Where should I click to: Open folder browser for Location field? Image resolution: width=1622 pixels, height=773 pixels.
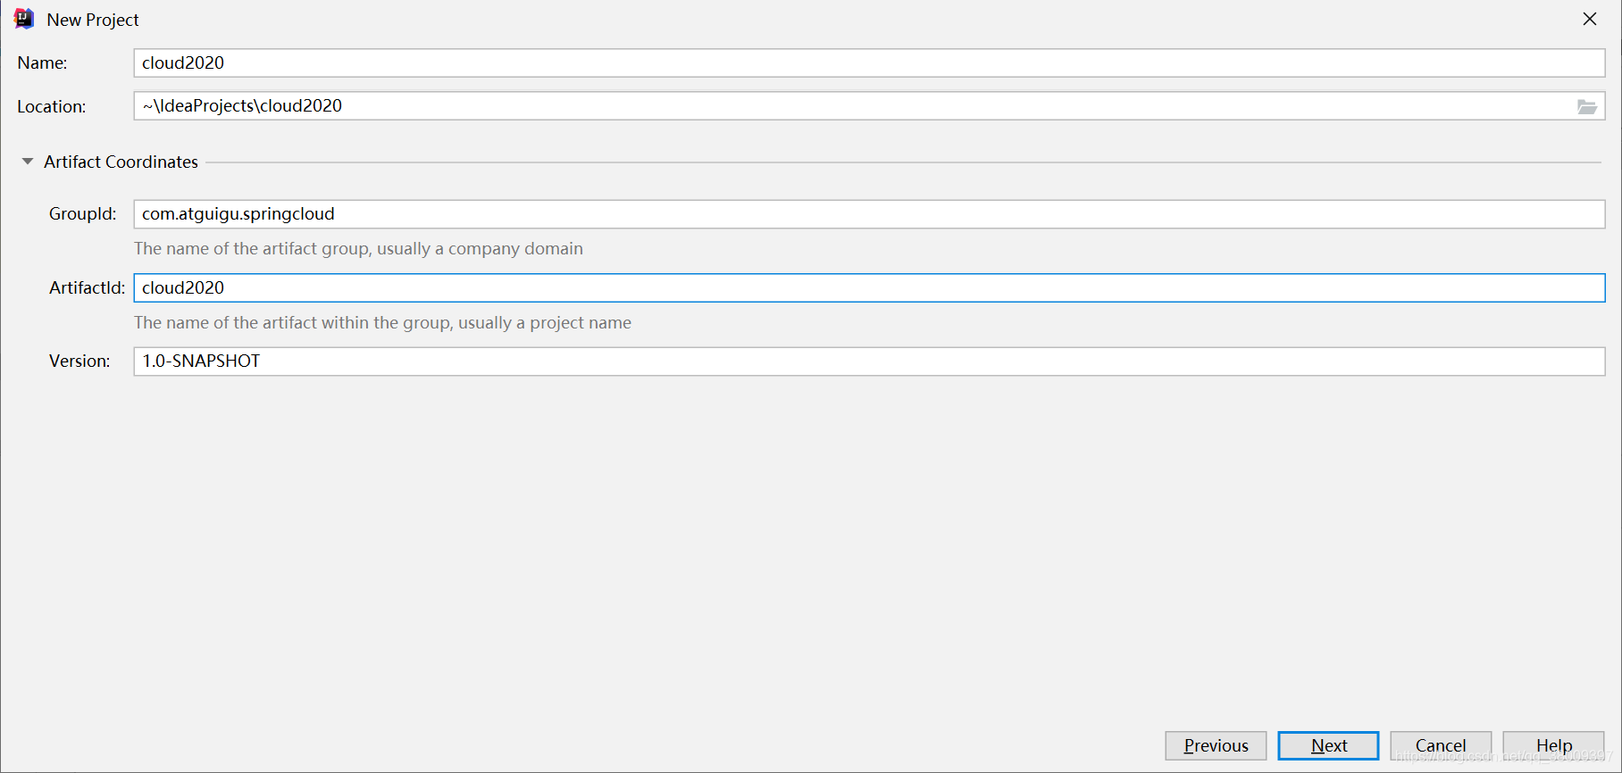(1586, 106)
